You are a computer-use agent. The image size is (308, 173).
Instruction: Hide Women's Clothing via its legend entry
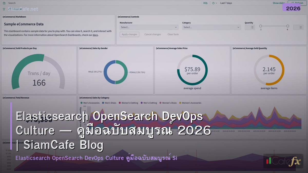(128, 103)
